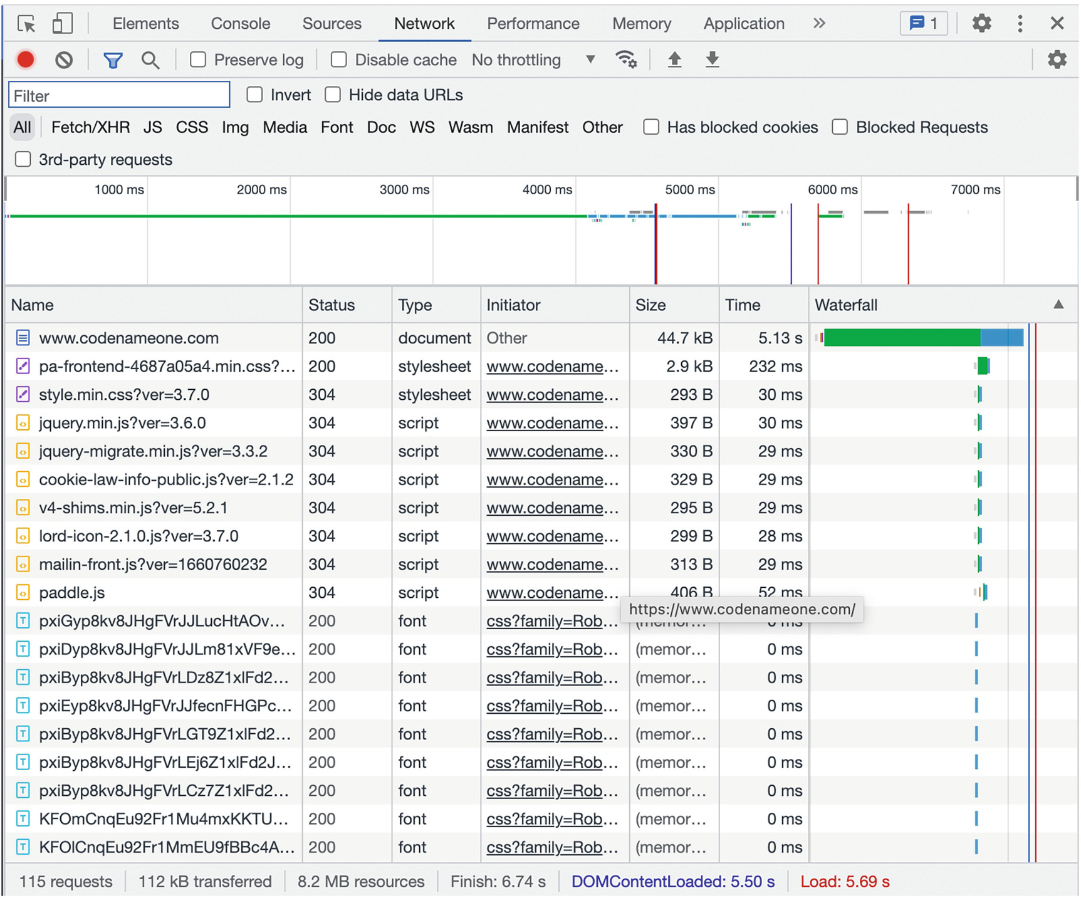Viewport: 1081px width, 898px height.
Task: Click the Filter text input field
Action: (x=119, y=95)
